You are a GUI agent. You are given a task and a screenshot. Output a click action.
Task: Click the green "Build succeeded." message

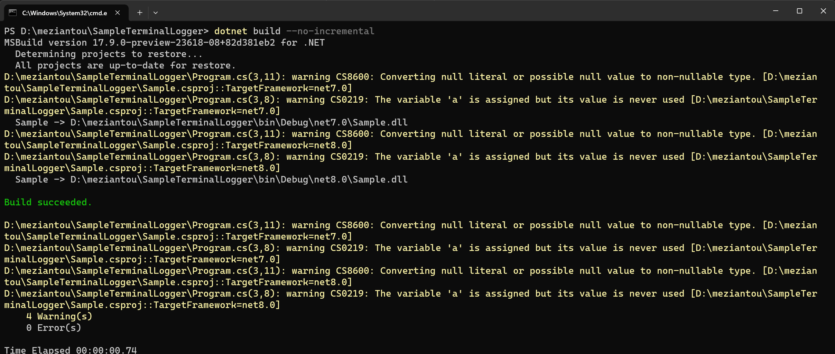point(48,202)
